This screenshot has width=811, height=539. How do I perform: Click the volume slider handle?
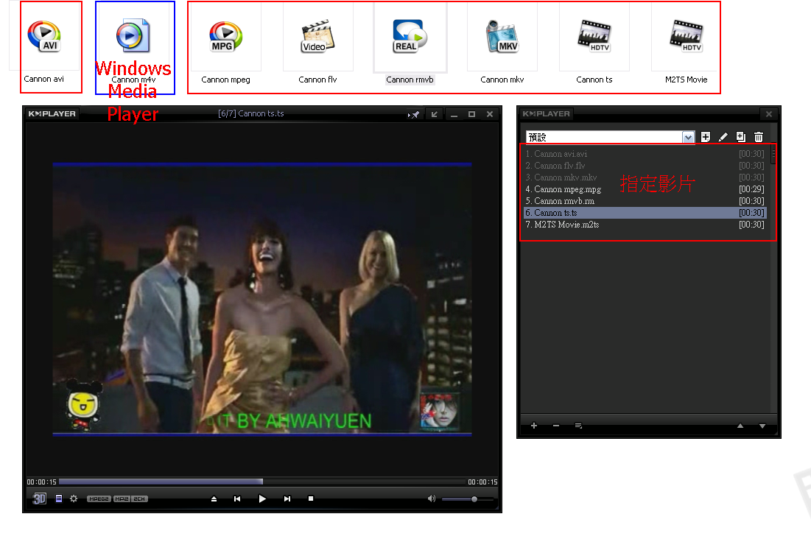tap(474, 499)
